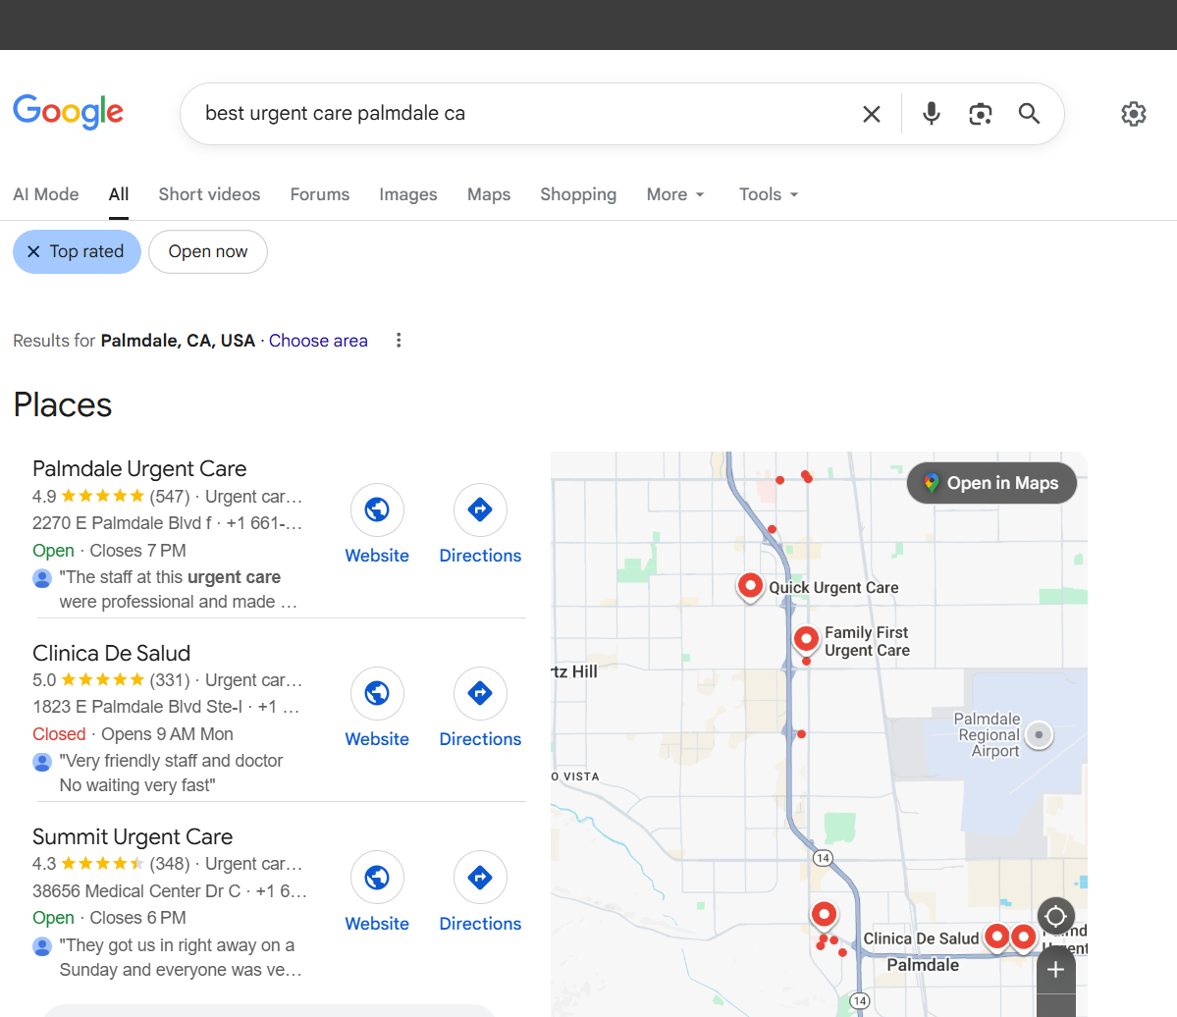1177x1017 pixels.
Task: Click the Directions icon for Summit Urgent Care
Action: tap(480, 877)
